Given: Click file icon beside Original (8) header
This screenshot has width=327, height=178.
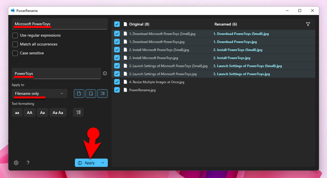Looking at the screenshot, I should pos(125,24).
